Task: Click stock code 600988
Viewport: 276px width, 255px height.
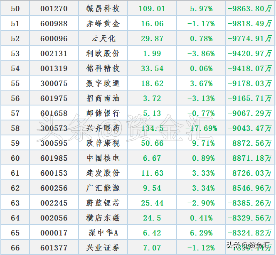Action: point(54,24)
